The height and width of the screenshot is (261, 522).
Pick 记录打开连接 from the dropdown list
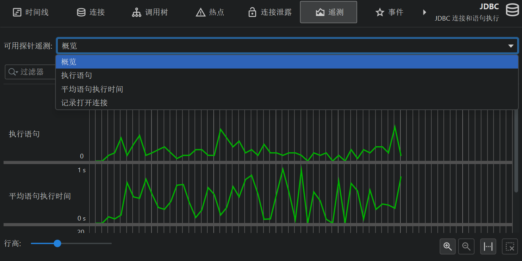point(84,103)
